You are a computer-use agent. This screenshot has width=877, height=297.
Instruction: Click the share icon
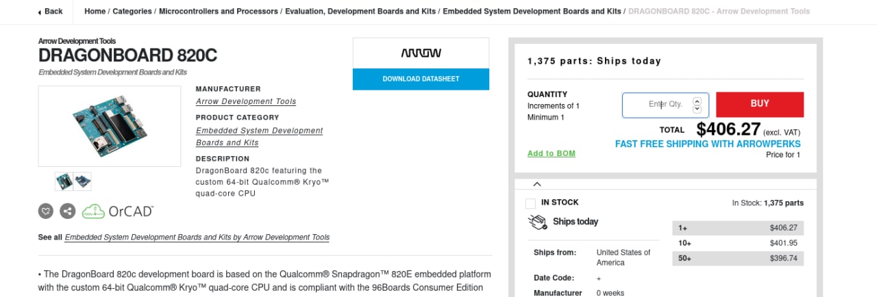coord(67,211)
